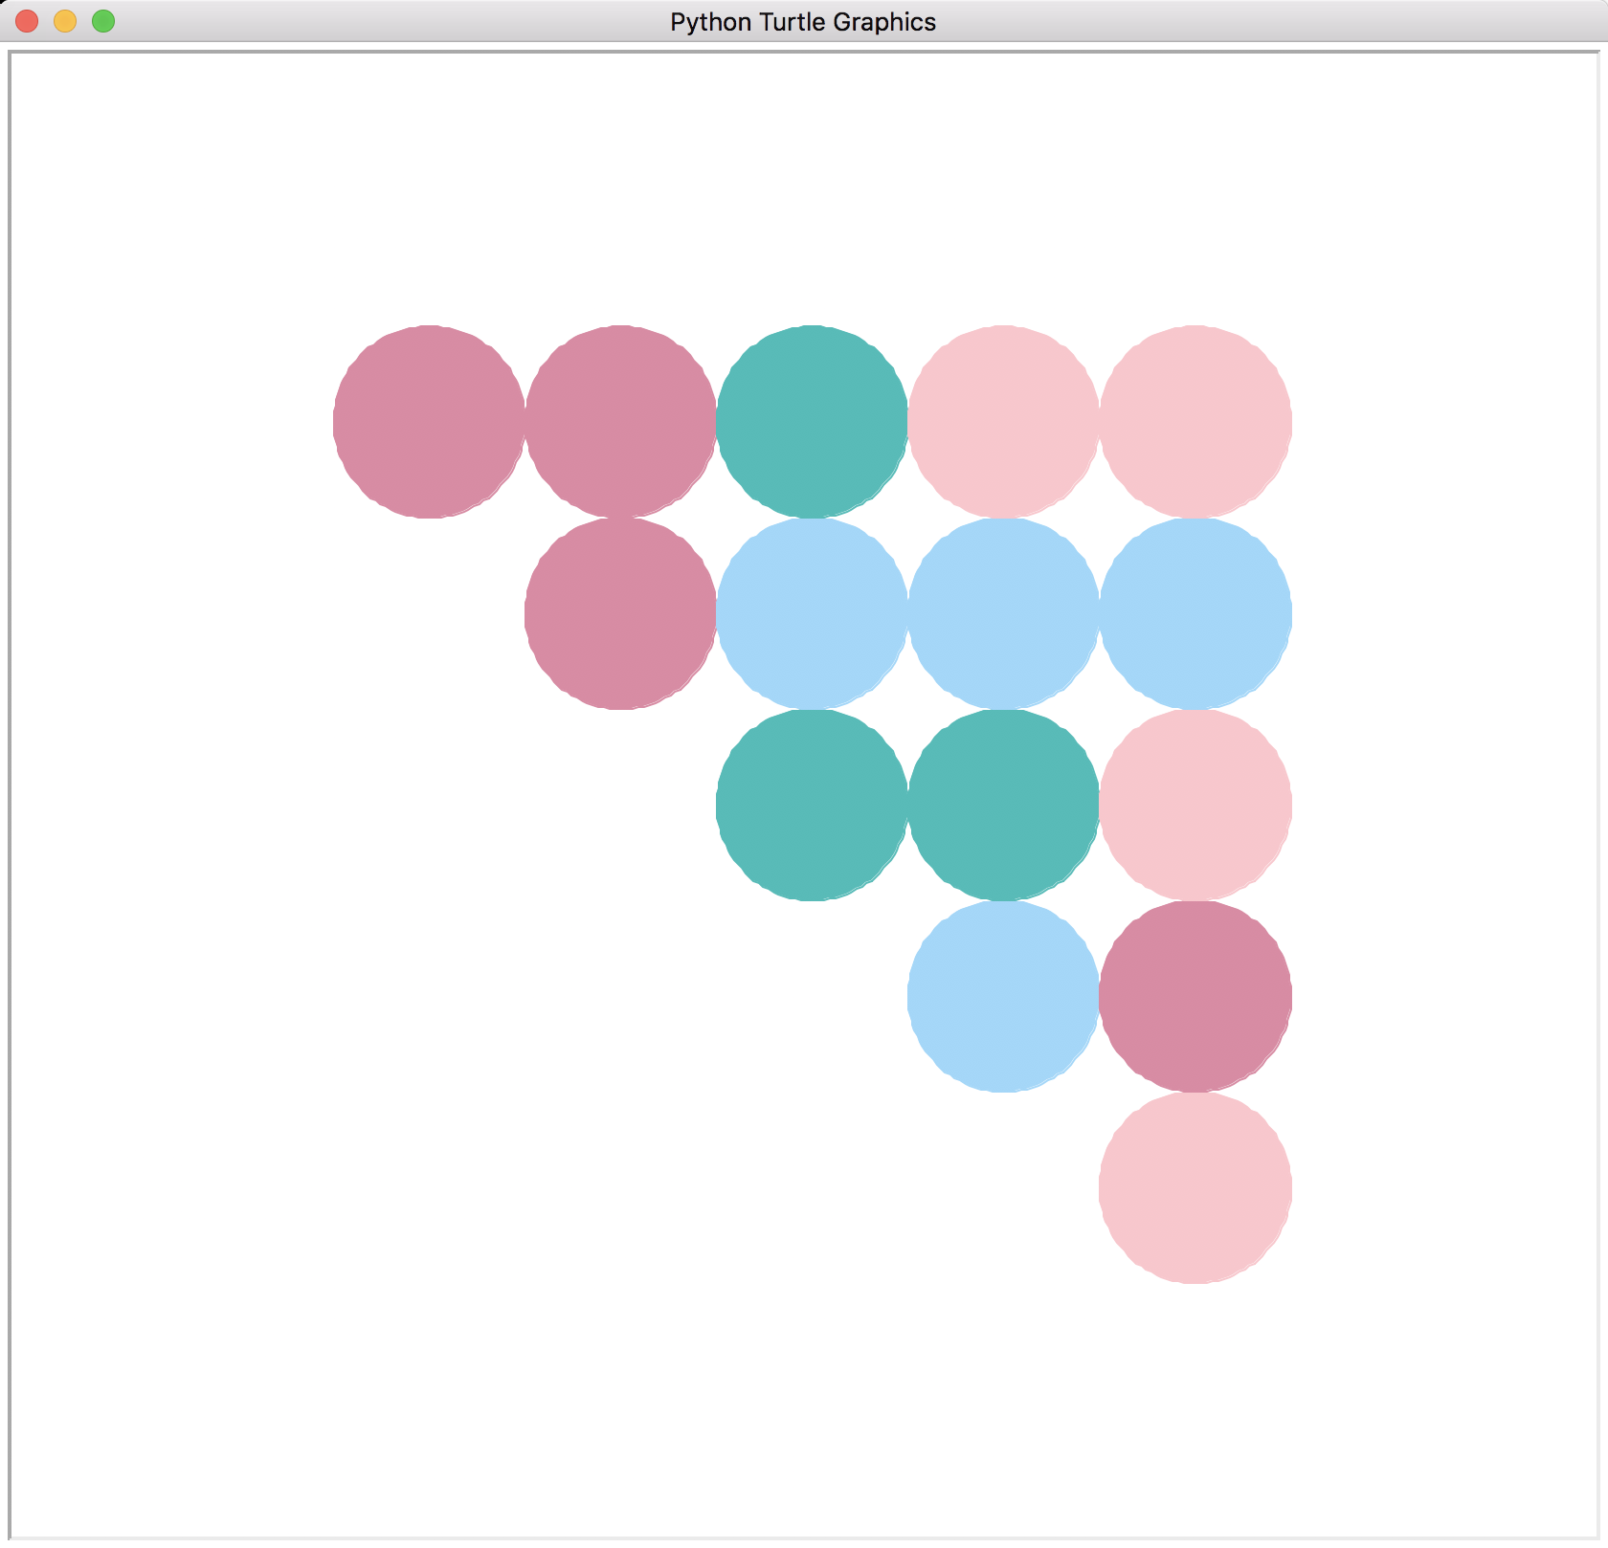Click the "Python Turtle Graphics" title text
Screen dimensions: 1608x1548
803,22
